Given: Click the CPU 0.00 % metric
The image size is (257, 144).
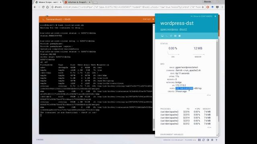Looking at the screenshot, I should click(x=173, y=48).
